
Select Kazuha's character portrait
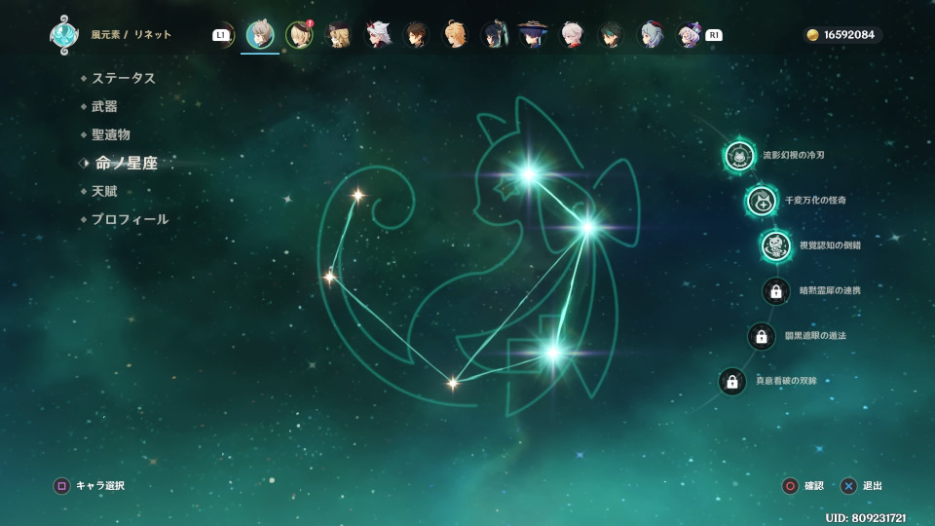(x=573, y=35)
